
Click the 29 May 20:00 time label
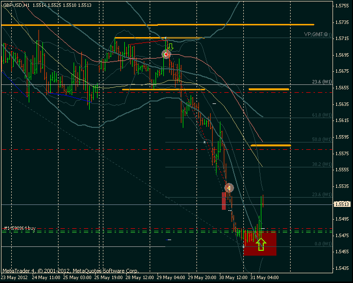(202, 277)
